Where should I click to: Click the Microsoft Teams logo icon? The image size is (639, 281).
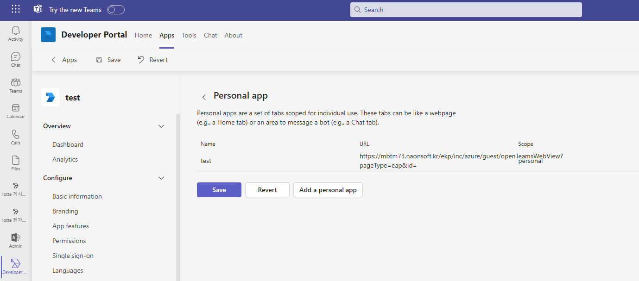pos(38,9)
